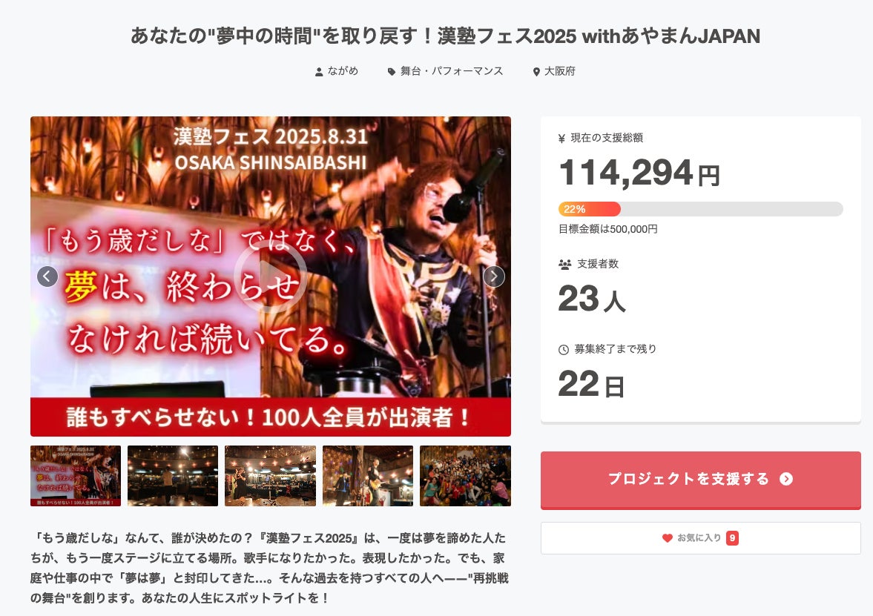Click プロジェクトを支援する button
The height and width of the screenshot is (616, 873).
[700, 480]
